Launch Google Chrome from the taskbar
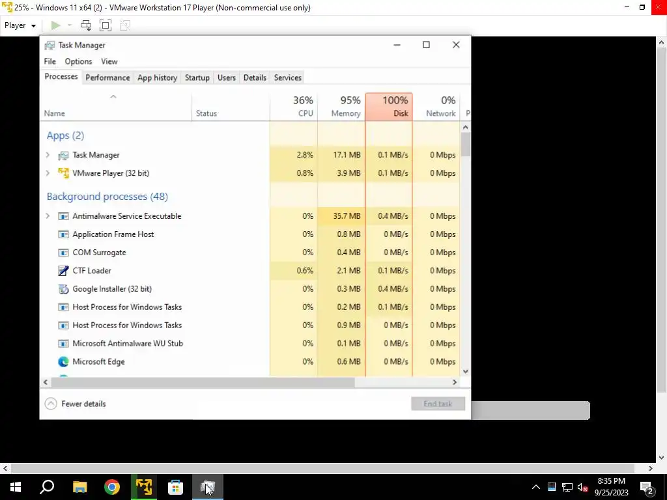Screen dimensions: 667x500 pos(112,487)
